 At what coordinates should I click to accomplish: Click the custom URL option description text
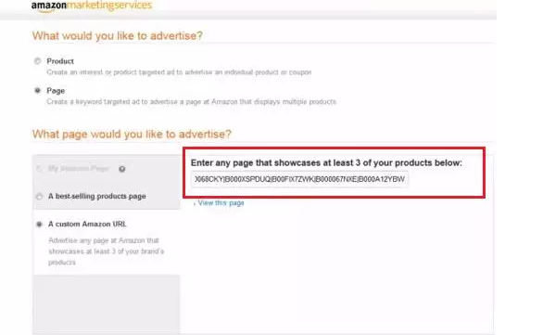click(x=106, y=251)
